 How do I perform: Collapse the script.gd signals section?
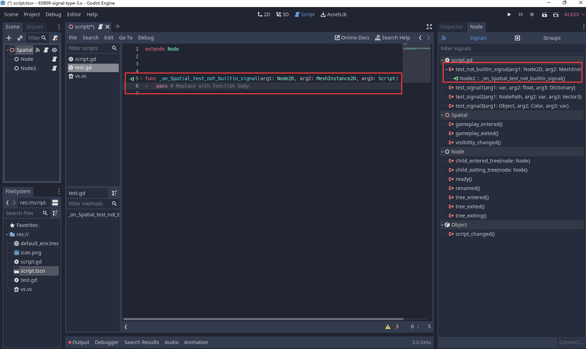coord(443,60)
